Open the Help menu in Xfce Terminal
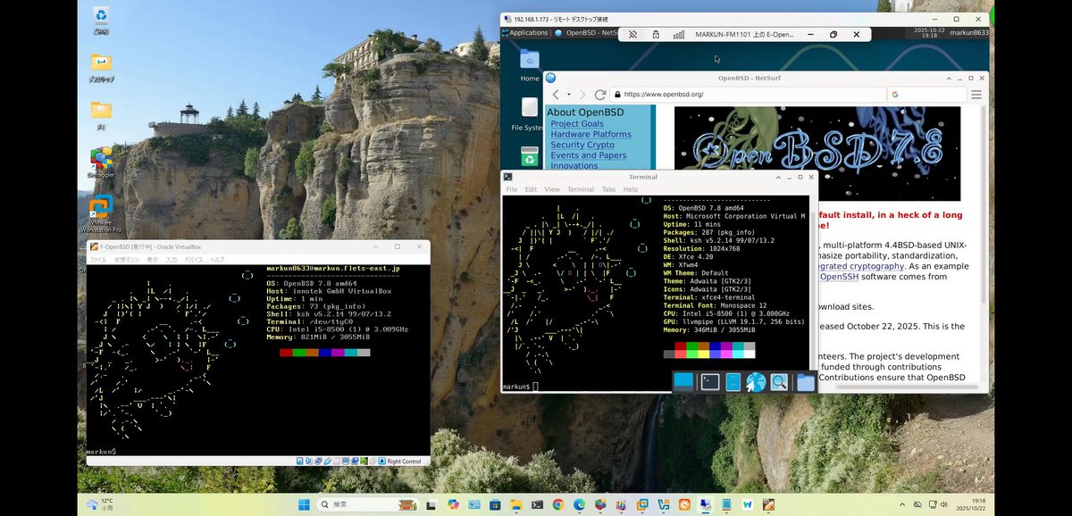This screenshot has width=1072, height=516. [x=631, y=189]
